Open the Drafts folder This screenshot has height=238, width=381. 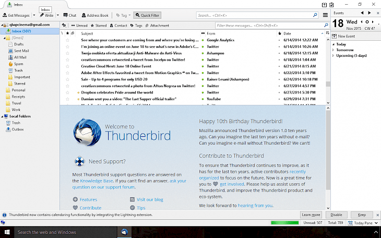pos(19,44)
